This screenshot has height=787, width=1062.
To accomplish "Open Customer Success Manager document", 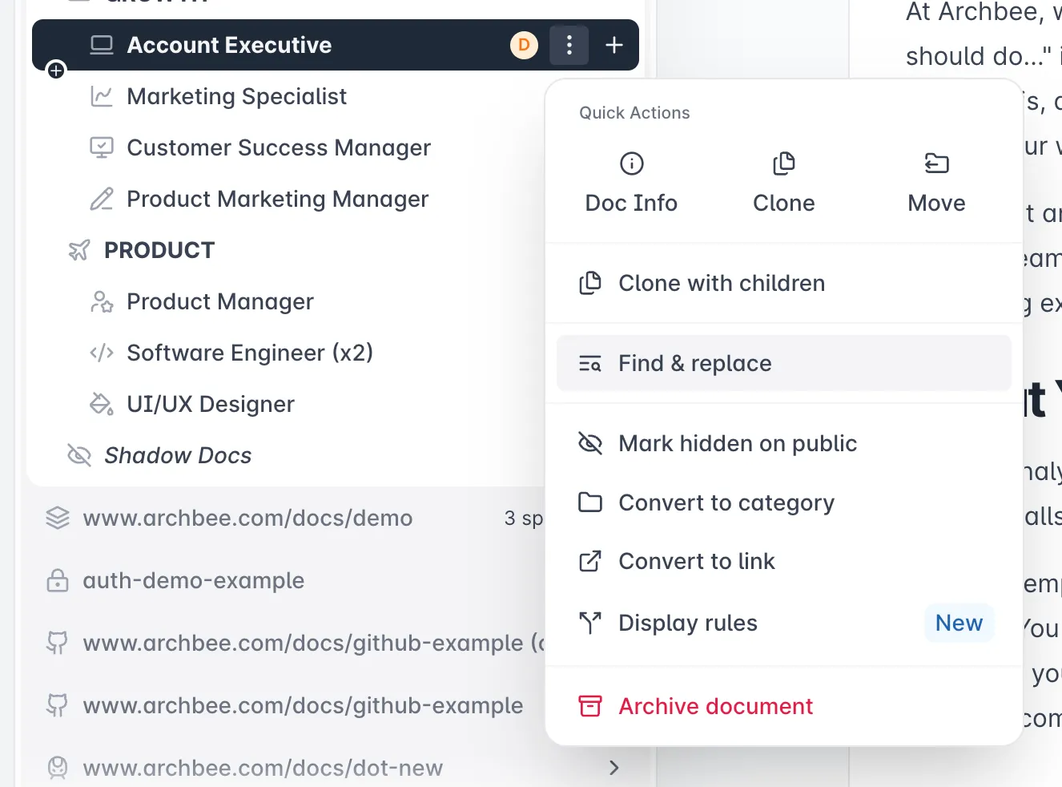I will click(279, 147).
